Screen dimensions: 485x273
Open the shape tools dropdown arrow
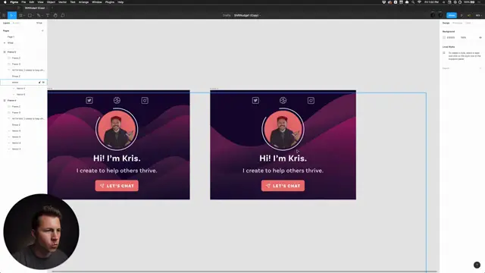tap(33, 15)
